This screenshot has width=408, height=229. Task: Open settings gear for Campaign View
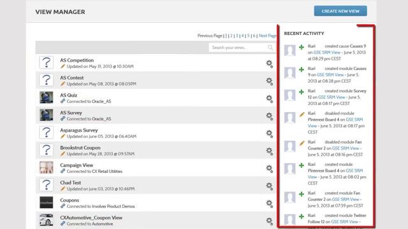pyautogui.click(x=269, y=169)
